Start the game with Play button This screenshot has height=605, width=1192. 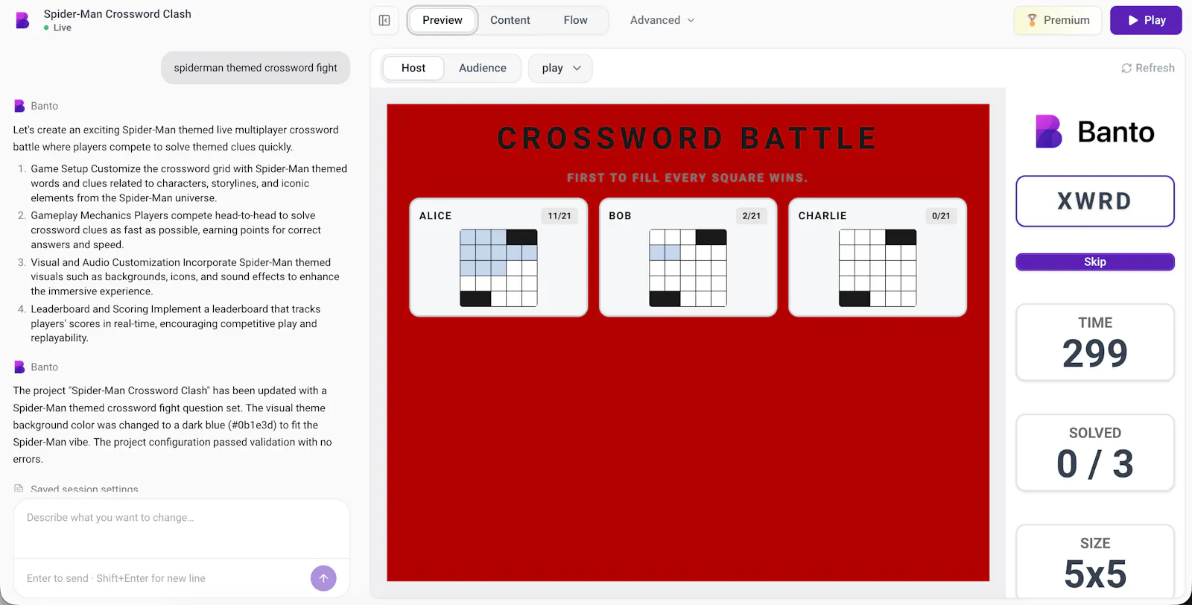tap(1146, 20)
